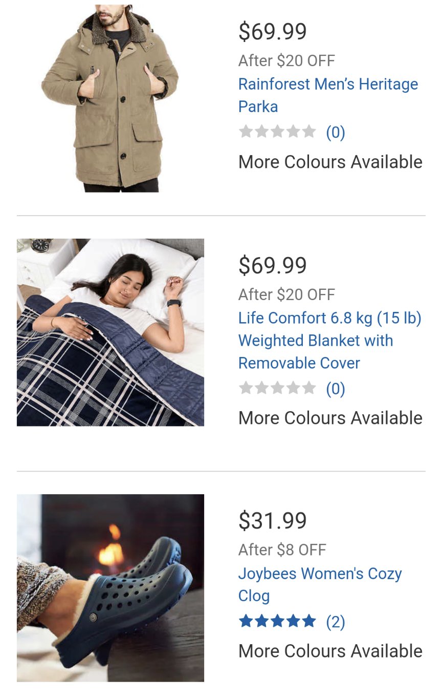Screen dimensions: 442x699
Task: Click the weighted blanket product image
Action: tap(110, 332)
